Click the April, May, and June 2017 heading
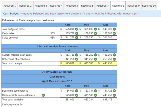Image resolution: width=161 pixels, height=107 pixels. click(x=57, y=81)
